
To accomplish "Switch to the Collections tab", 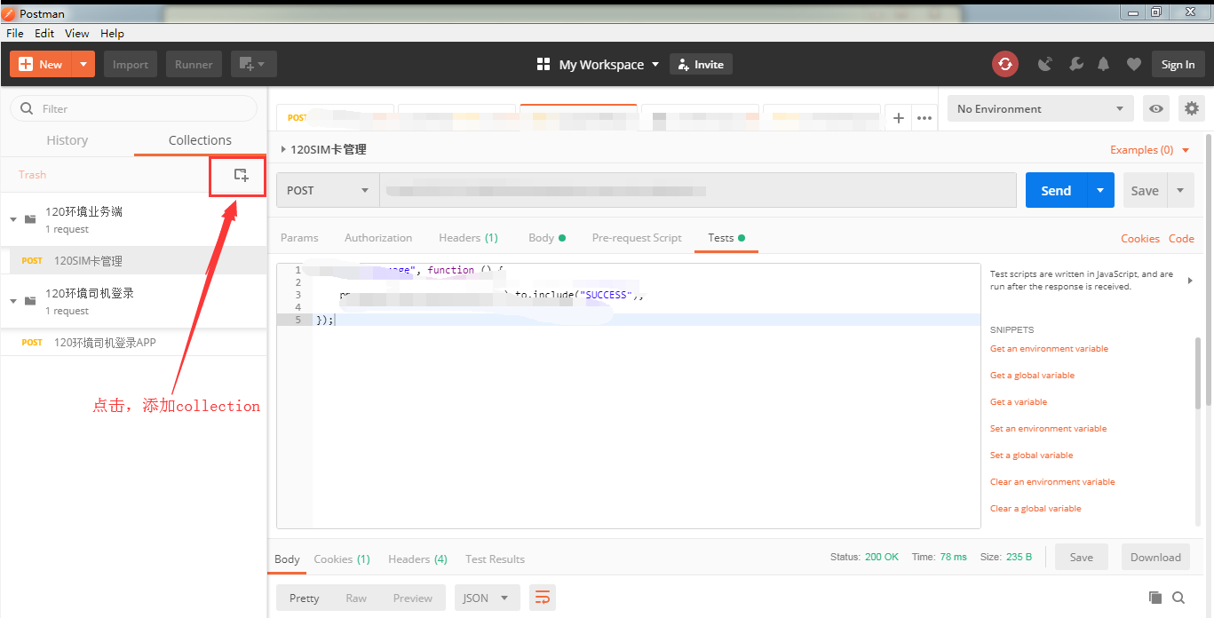I will point(200,140).
